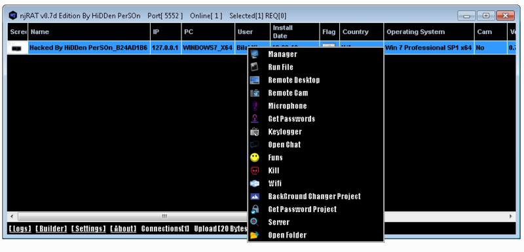Open the [Settings] link

click(x=88, y=229)
